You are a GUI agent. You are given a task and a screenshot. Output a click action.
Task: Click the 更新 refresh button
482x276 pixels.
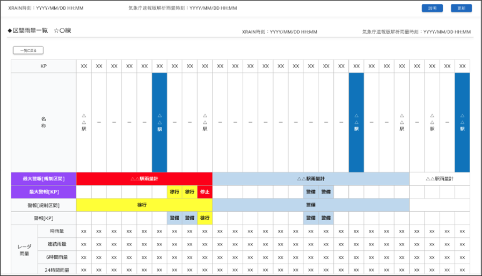(x=461, y=8)
